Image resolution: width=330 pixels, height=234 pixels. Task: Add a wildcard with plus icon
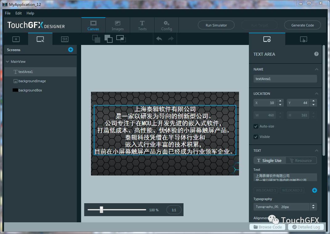click(315, 190)
